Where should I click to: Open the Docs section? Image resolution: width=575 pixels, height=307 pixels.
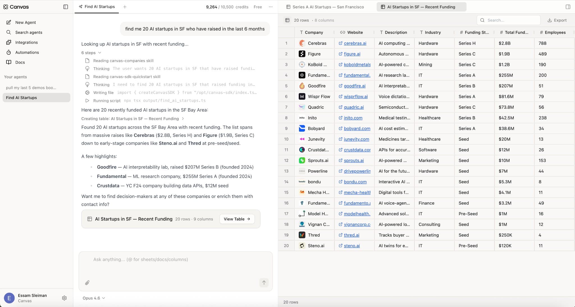20,62
